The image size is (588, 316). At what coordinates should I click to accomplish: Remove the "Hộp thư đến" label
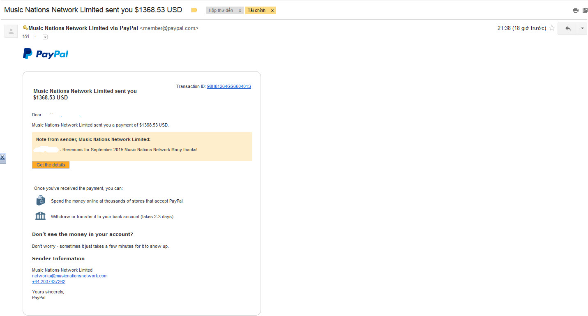pyautogui.click(x=240, y=10)
